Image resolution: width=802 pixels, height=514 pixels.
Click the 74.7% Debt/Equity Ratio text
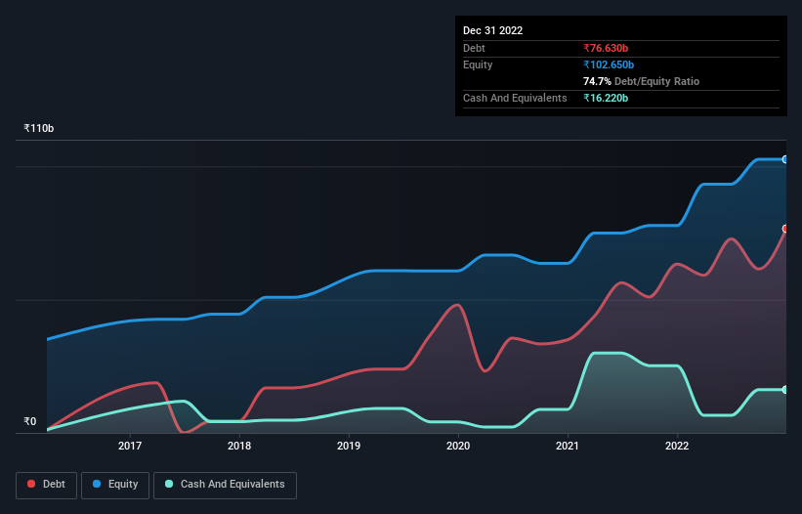click(x=642, y=81)
